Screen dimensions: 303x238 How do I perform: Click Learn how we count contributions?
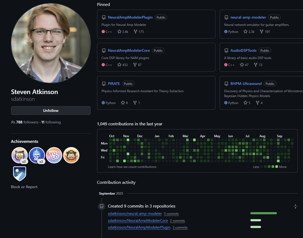tap(132, 167)
